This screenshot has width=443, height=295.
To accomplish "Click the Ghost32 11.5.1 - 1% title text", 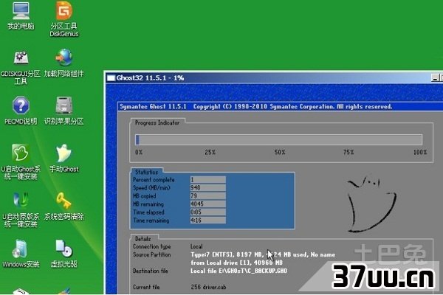I will [150, 78].
